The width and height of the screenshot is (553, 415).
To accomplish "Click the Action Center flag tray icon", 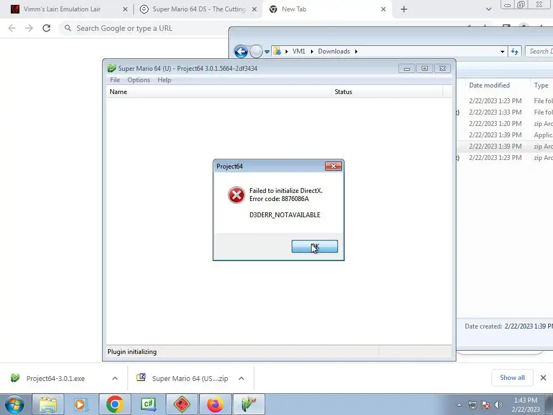I will tap(485, 405).
